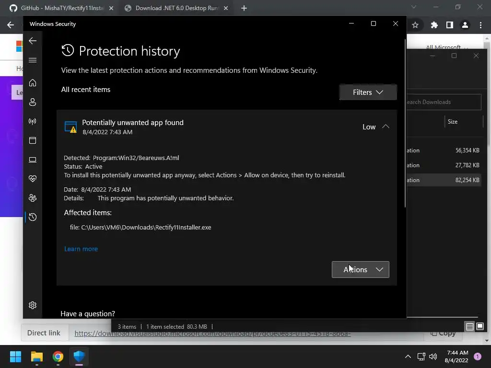Sort by Size column in File Explorer
This screenshot has height=368, width=491.
pyautogui.click(x=453, y=121)
